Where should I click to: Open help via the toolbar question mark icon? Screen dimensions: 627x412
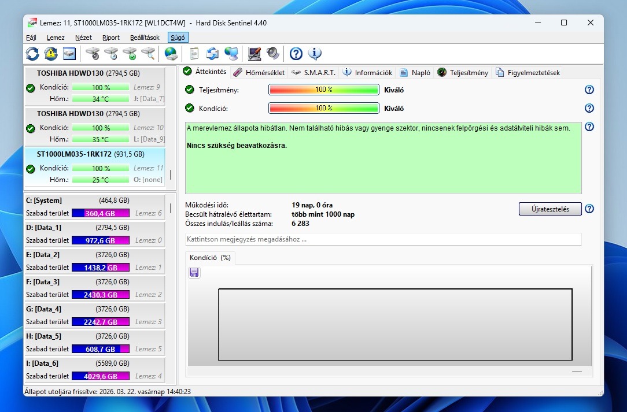[296, 54]
